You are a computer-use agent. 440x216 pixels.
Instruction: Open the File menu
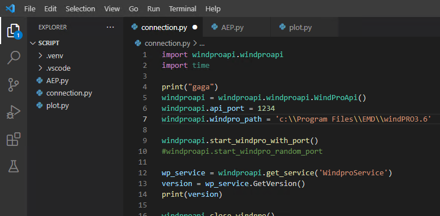click(30, 8)
